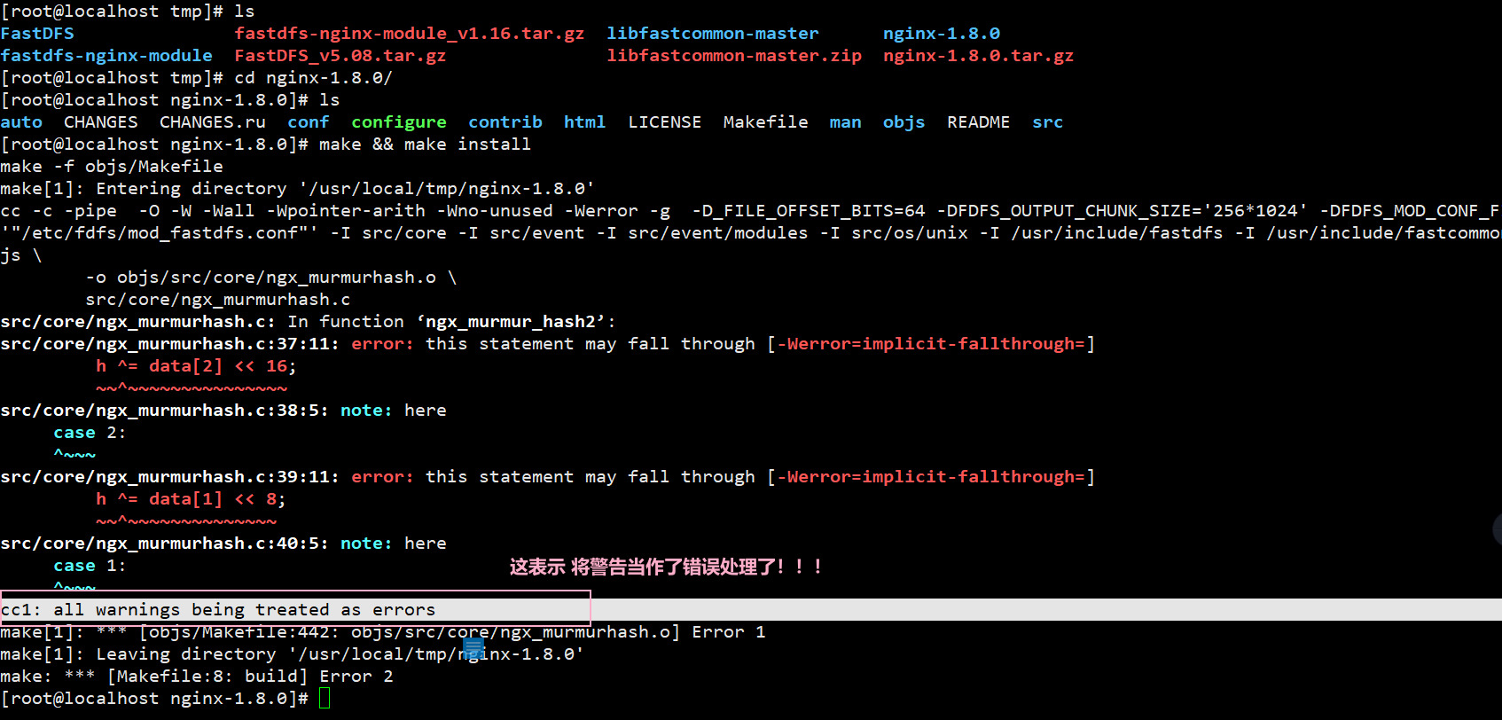1502x720 pixels.
Task: Click the highlighted 'all warnings being treated as errors' line
Action: [x=295, y=609]
